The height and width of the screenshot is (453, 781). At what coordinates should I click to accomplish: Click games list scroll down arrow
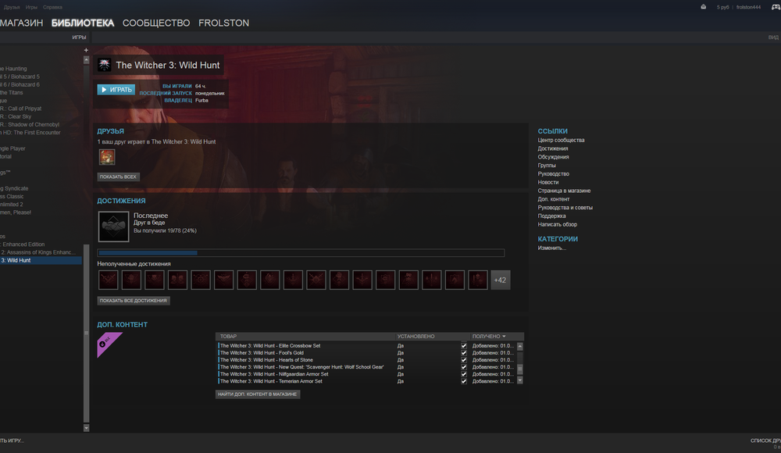(x=86, y=427)
